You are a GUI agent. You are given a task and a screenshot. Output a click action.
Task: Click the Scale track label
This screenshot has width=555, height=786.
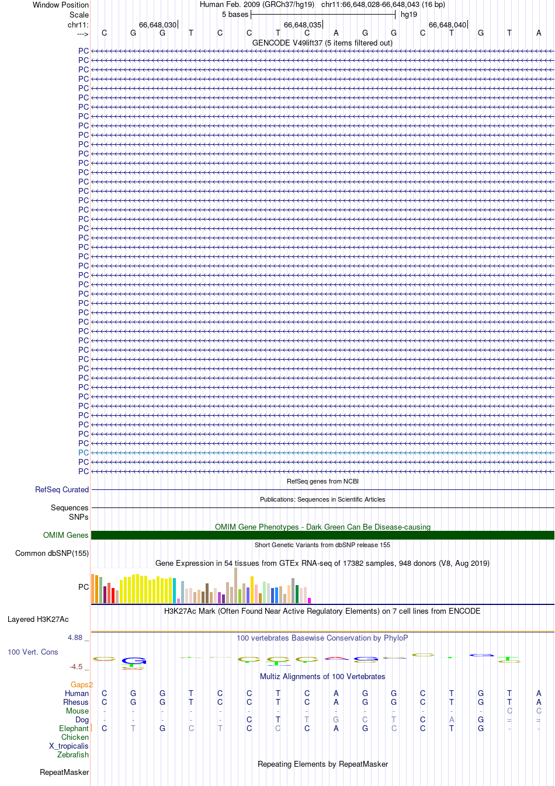[79, 15]
